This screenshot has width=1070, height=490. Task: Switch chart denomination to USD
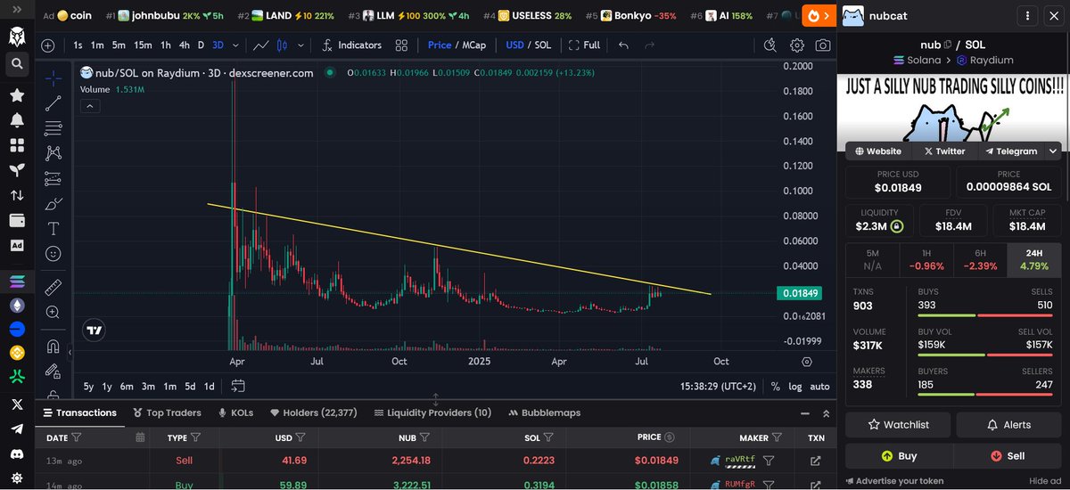514,45
